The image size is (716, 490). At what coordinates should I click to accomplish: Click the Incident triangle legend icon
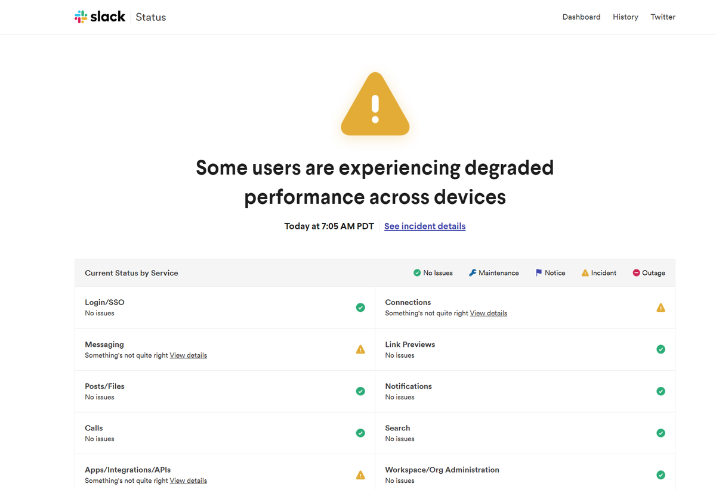585,273
